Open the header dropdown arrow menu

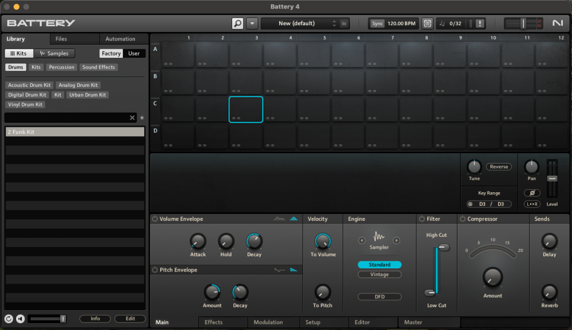(252, 23)
